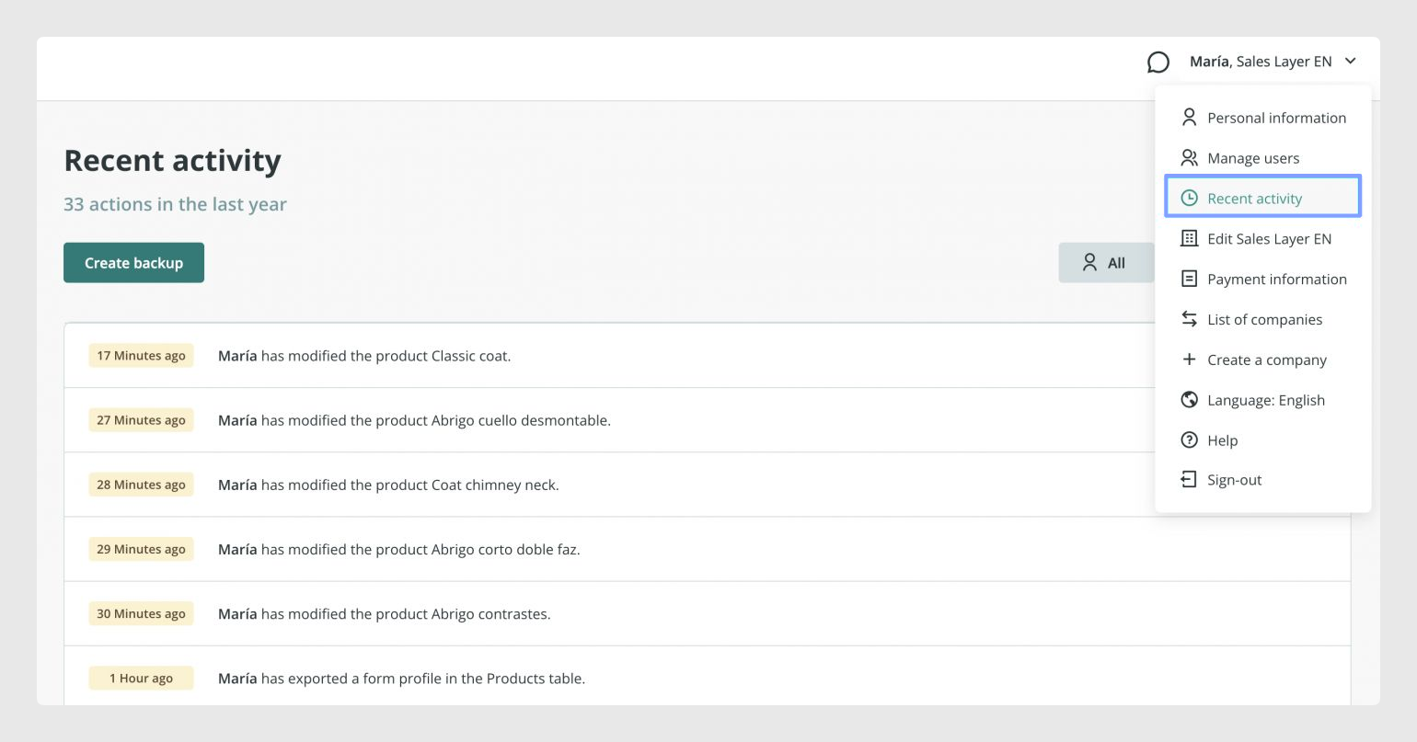
Task: Open the chat bubble icon in header
Action: click(1158, 62)
